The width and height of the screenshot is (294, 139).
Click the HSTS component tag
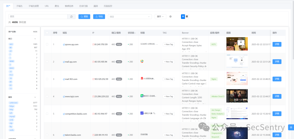214,44
